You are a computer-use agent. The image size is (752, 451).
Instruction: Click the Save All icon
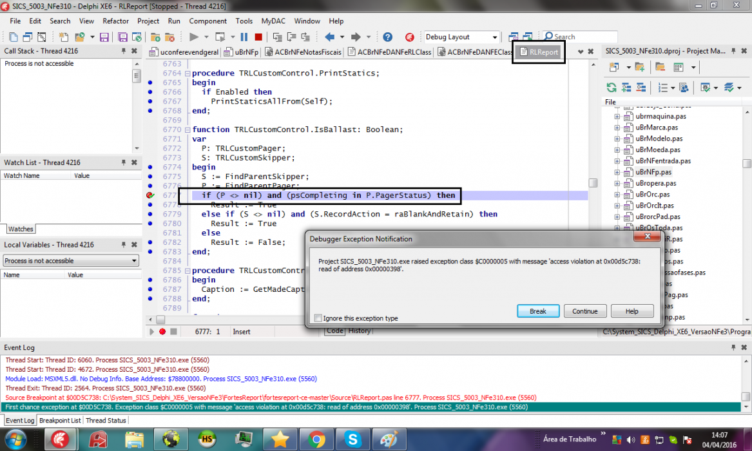122,37
